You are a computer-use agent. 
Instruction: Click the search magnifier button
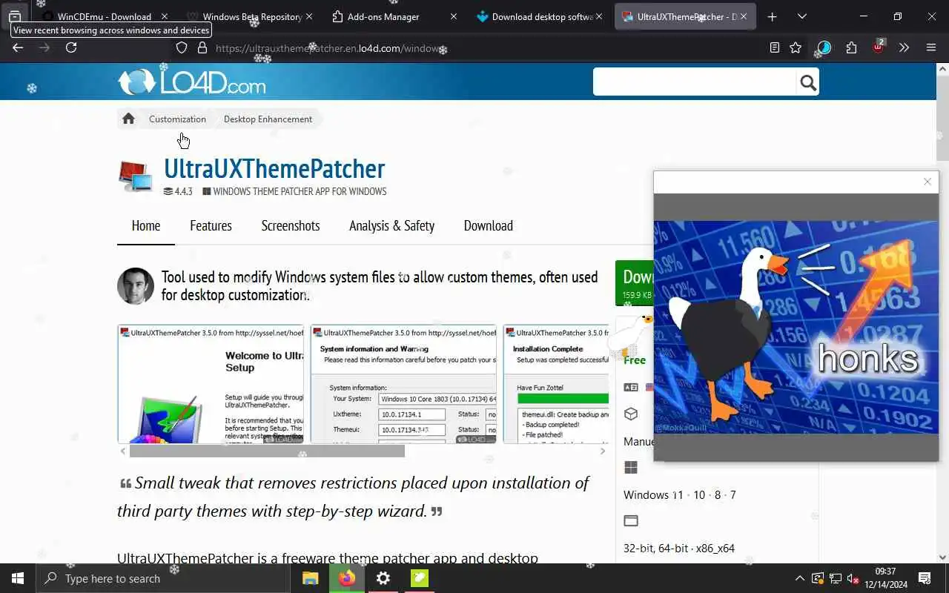click(x=808, y=82)
